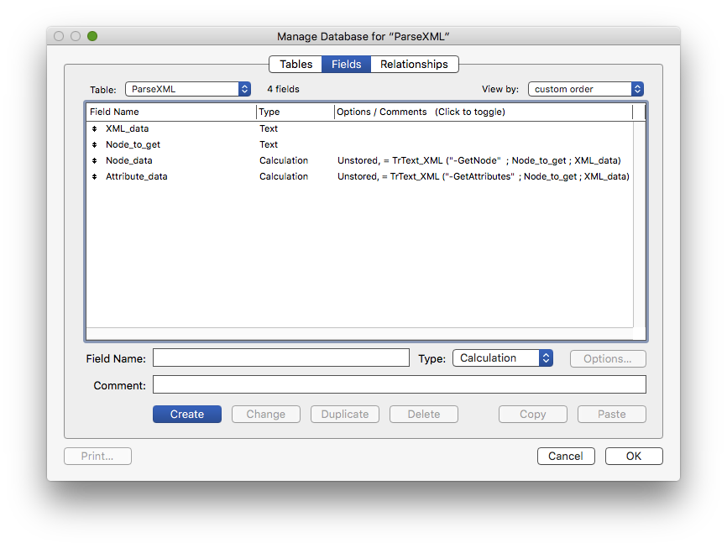Click reorder handle beside Node_to_get field
The width and height of the screenshot is (727, 548).
coord(95,144)
